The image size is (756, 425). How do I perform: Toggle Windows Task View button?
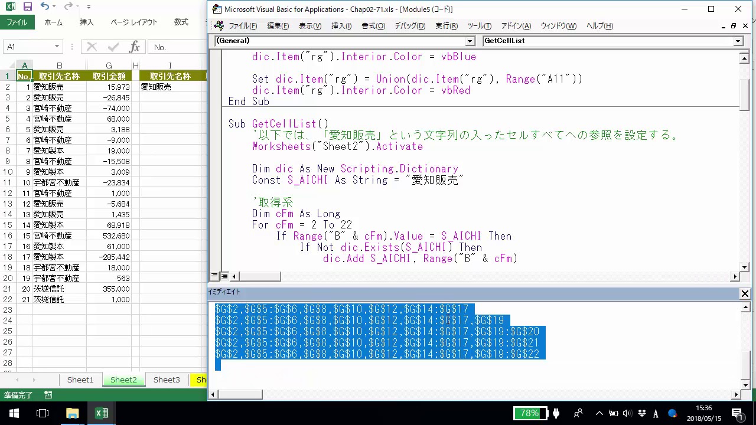[42, 413]
